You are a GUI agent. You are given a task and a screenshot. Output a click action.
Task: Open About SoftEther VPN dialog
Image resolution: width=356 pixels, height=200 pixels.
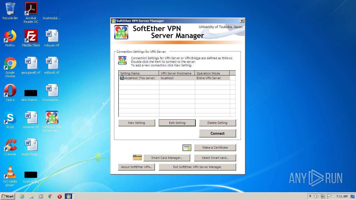coord(137,167)
